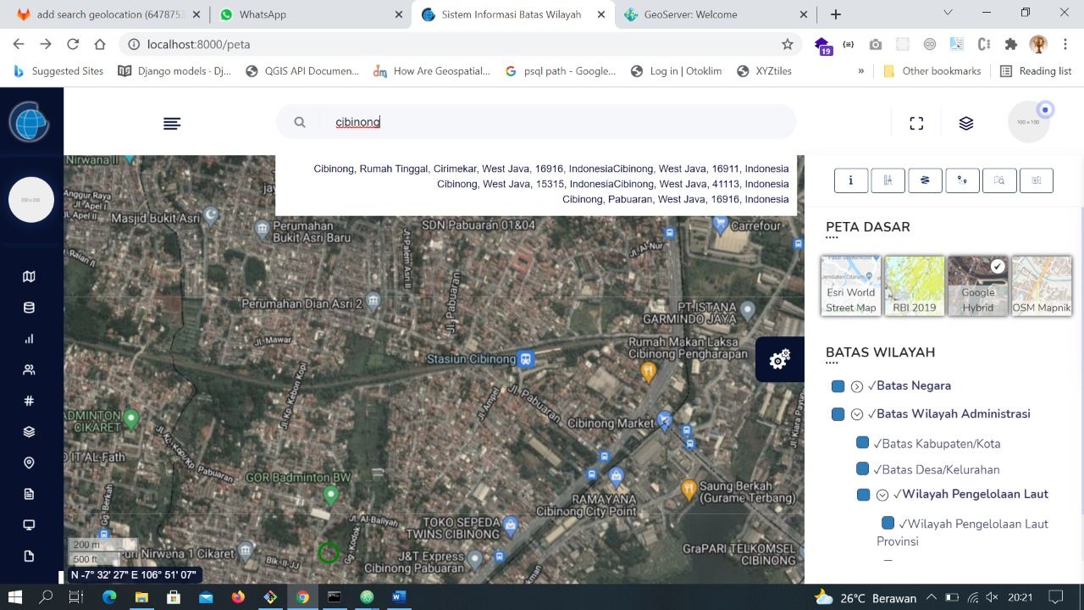Select OSM Mapnik basemap
Image resolution: width=1084 pixels, height=610 pixels.
click(x=1042, y=286)
